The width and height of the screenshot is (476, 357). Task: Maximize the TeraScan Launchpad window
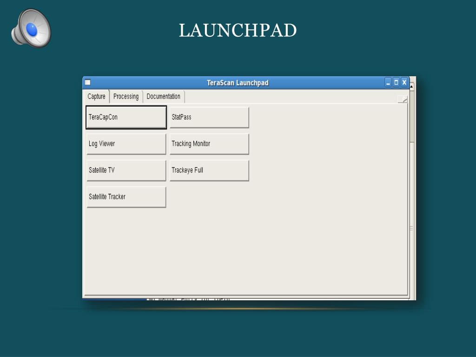tap(396, 83)
